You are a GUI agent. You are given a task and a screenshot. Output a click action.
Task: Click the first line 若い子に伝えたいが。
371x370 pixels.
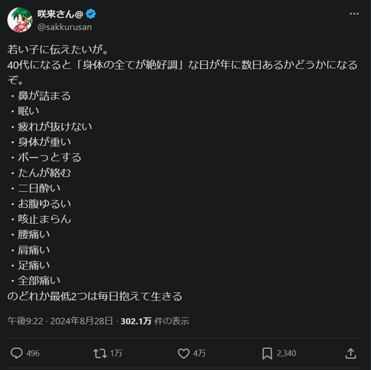pyautogui.click(x=58, y=49)
